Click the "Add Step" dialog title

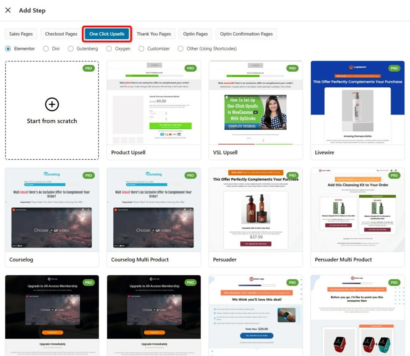coord(32,10)
